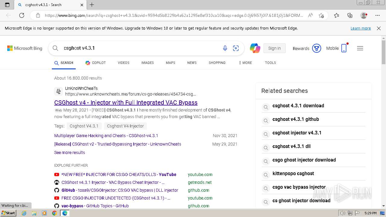Launch Internet Explorer from taskbar
Viewport: 386px width, 217px height.
point(24,213)
